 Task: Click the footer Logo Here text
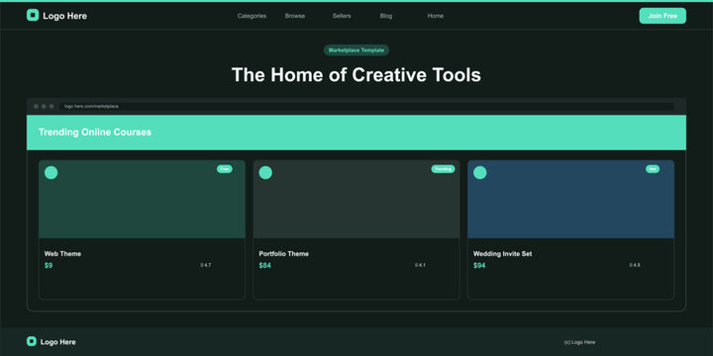[x=58, y=342]
